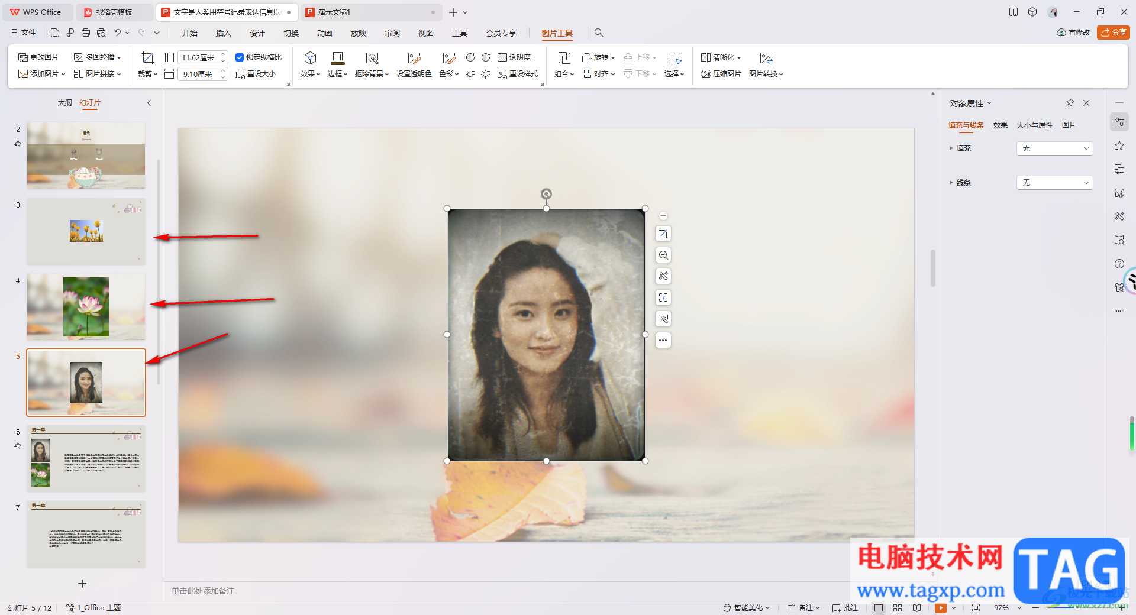The height and width of the screenshot is (615, 1136).
Task: Click the 图片转换 icon
Action: [x=766, y=58]
